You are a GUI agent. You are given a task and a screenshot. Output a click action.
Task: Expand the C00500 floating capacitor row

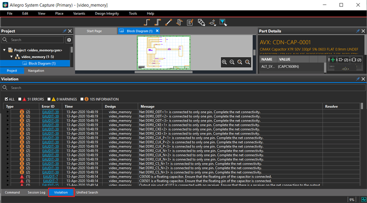(7, 177)
